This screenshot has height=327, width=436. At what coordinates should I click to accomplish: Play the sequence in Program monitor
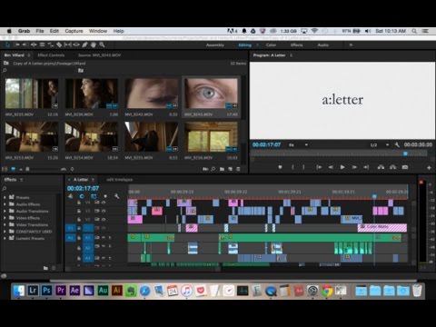[x=342, y=167]
